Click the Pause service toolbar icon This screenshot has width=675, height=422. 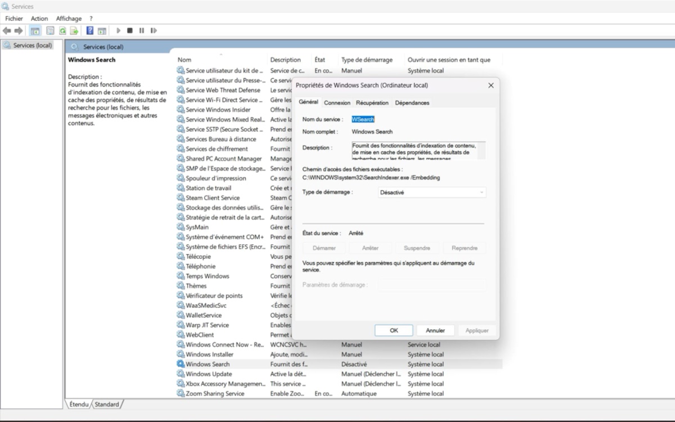tap(142, 30)
